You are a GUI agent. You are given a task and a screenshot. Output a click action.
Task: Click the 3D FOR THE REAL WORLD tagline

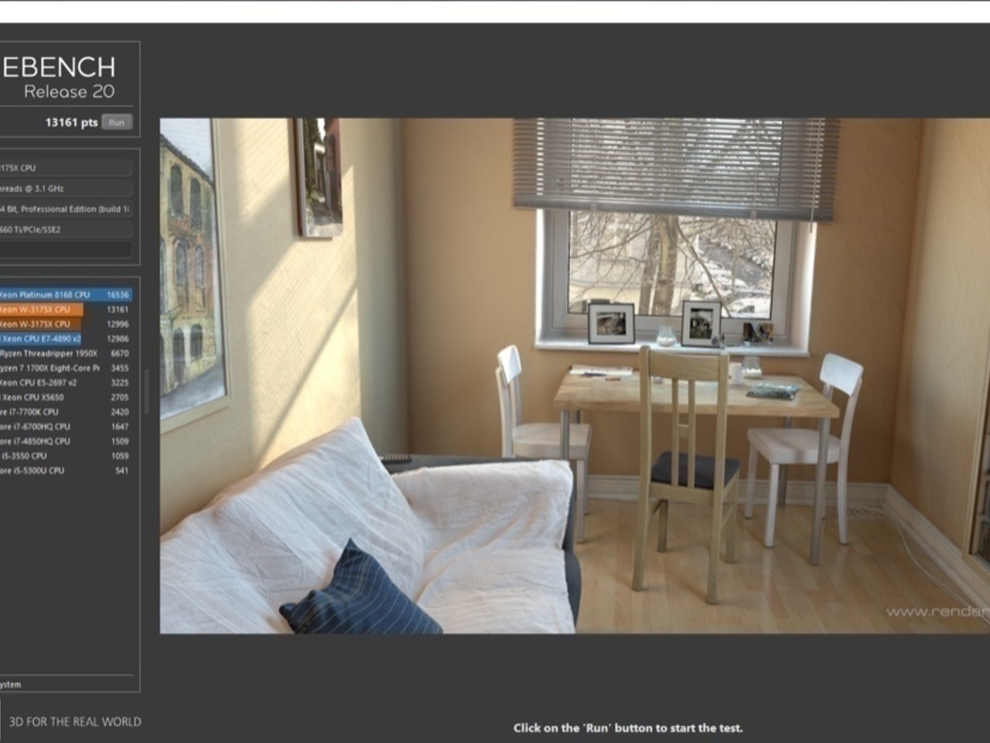[75, 722]
